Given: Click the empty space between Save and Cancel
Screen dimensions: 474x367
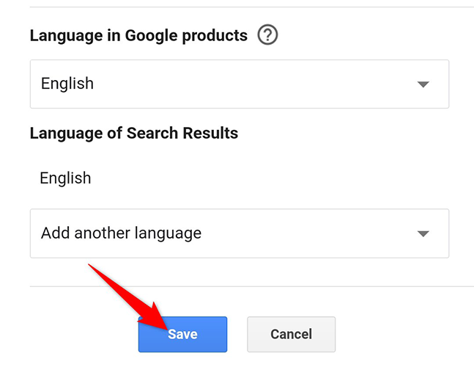Looking at the screenshot, I should click(x=237, y=335).
